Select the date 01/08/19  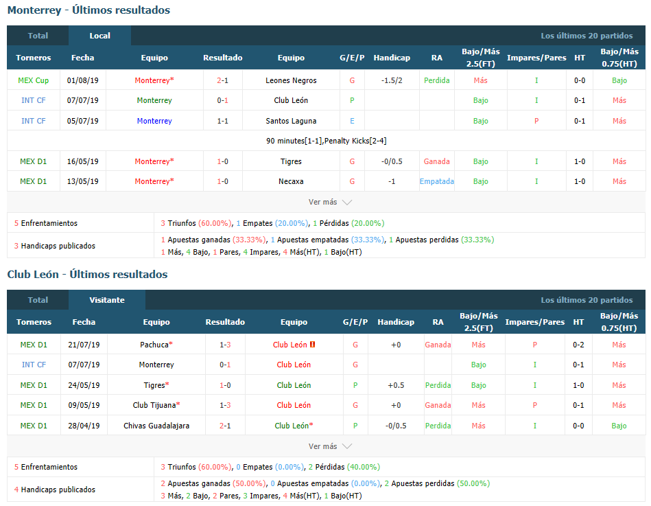(82, 80)
